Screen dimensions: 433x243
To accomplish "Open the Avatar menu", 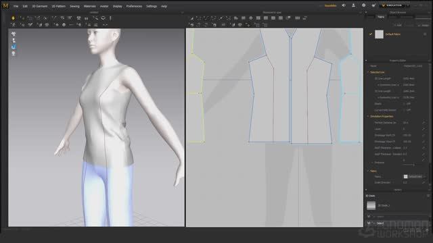I will (104, 6).
